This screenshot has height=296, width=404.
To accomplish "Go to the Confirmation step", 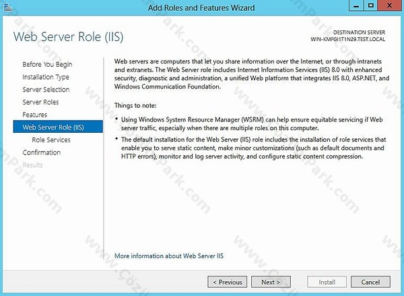I will tap(42, 152).
